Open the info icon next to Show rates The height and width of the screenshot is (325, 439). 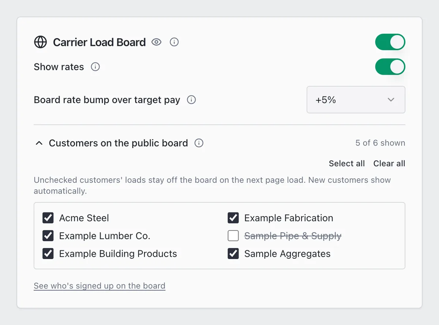[95, 67]
